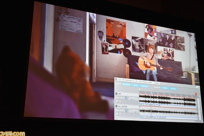The width and height of the screenshot is (204, 136).
Task: Mute the HIFI track
Action: tap(117, 101)
